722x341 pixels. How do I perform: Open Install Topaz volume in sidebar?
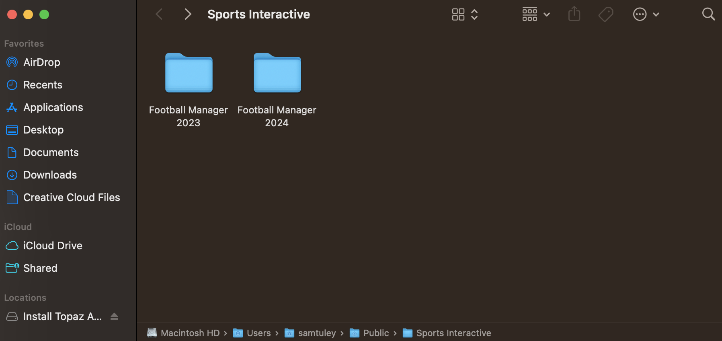pyautogui.click(x=62, y=316)
